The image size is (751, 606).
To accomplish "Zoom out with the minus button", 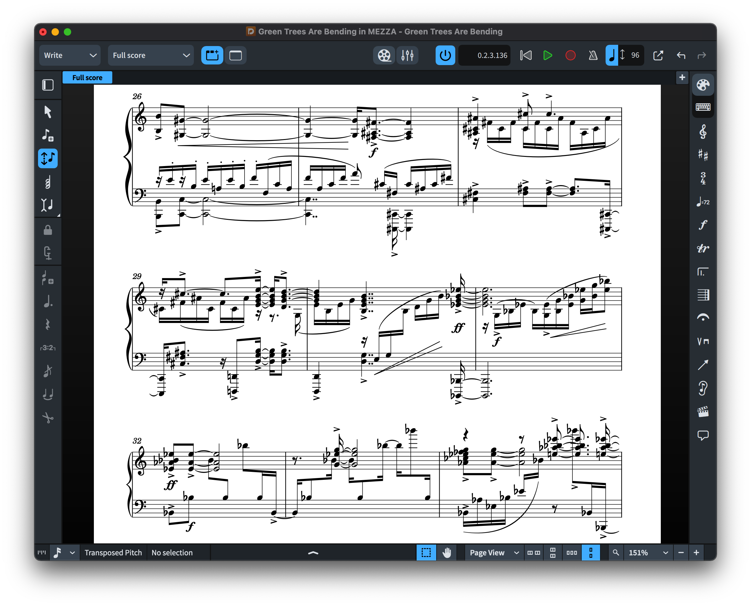I will click(680, 553).
